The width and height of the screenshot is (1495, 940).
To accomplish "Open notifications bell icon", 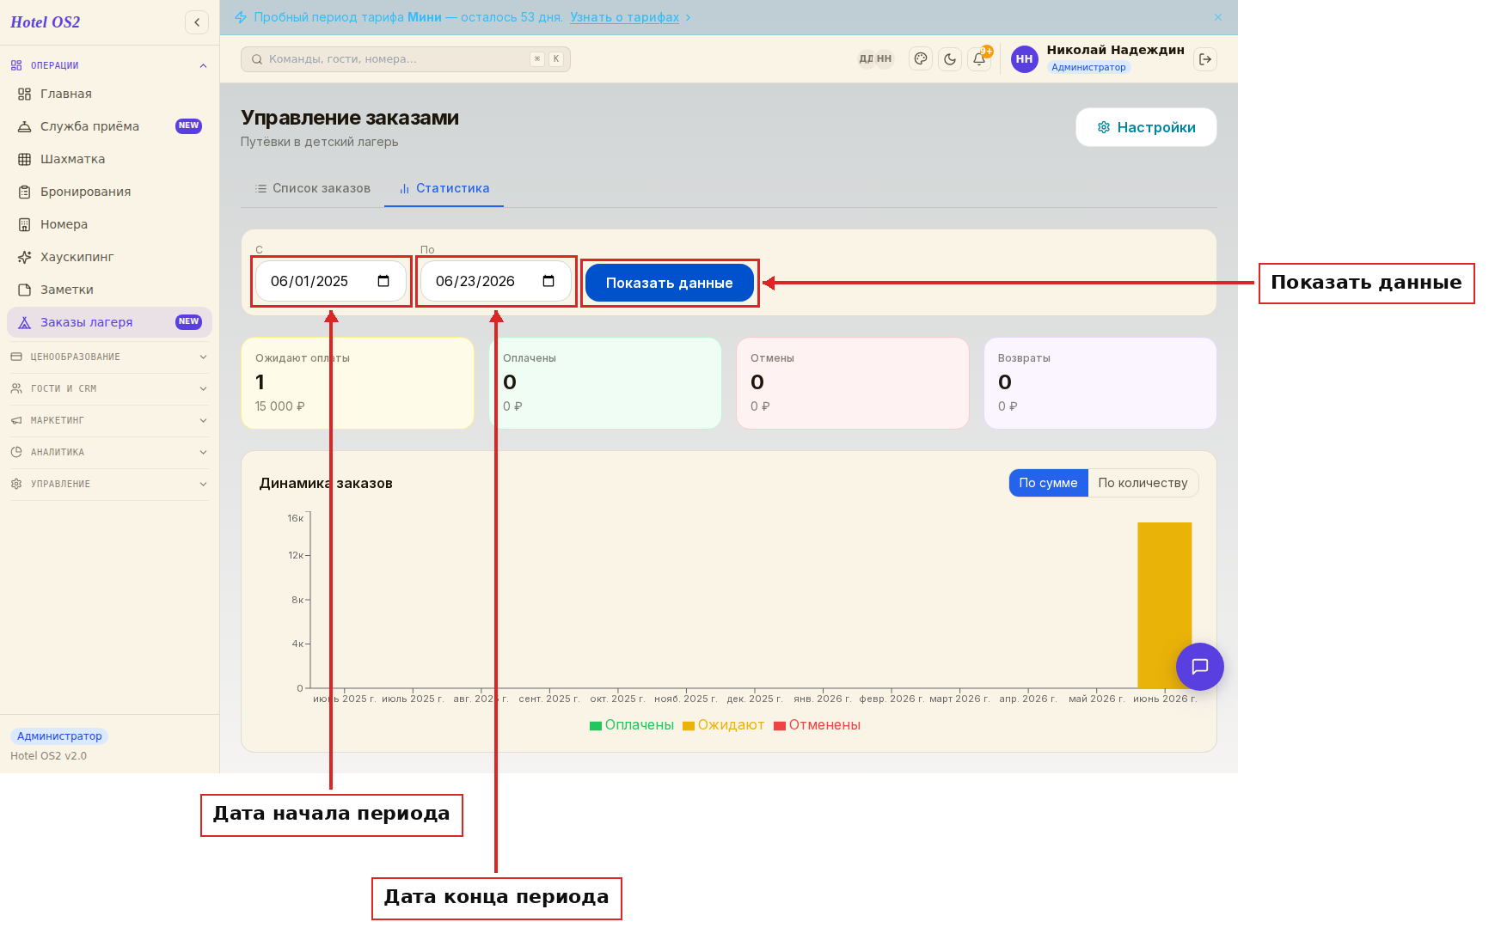I will point(979,59).
